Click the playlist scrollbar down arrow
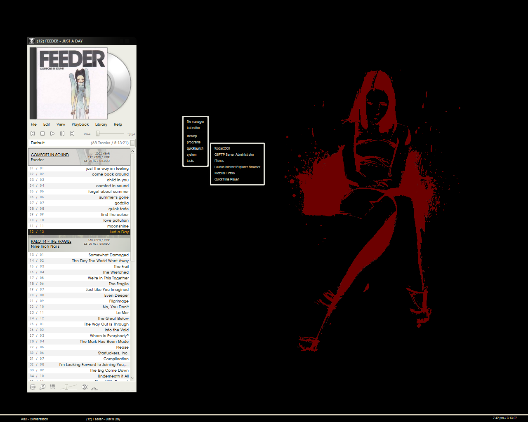 (x=133, y=378)
